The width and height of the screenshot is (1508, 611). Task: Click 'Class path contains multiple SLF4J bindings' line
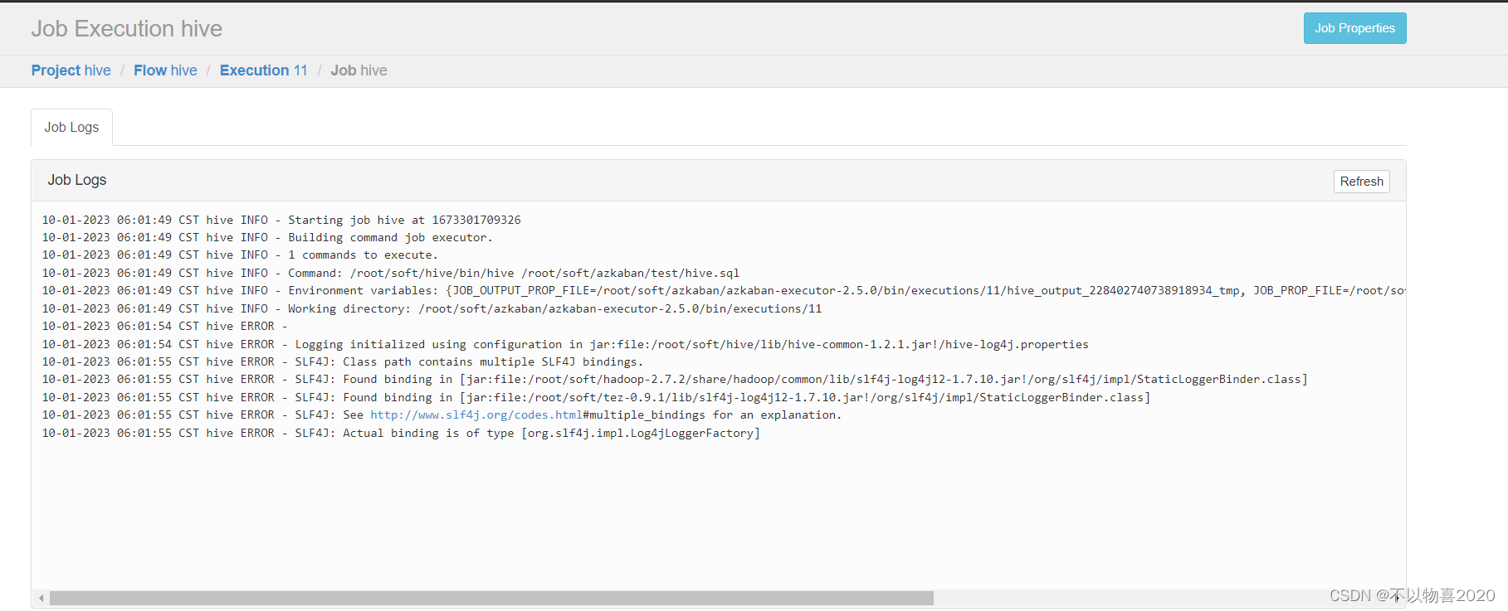tap(343, 361)
